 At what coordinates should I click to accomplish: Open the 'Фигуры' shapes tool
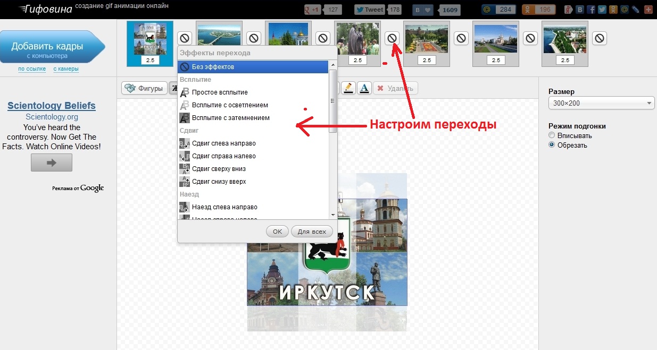[144, 88]
